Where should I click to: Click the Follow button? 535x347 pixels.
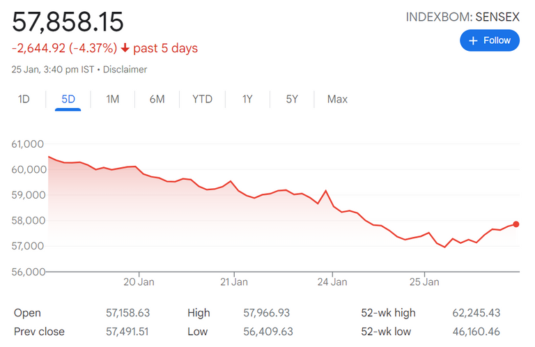pos(490,40)
